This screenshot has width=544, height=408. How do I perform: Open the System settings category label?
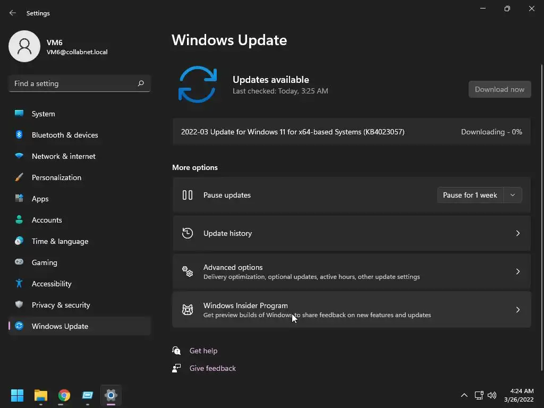pyautogui.click(x=44, y=114)
